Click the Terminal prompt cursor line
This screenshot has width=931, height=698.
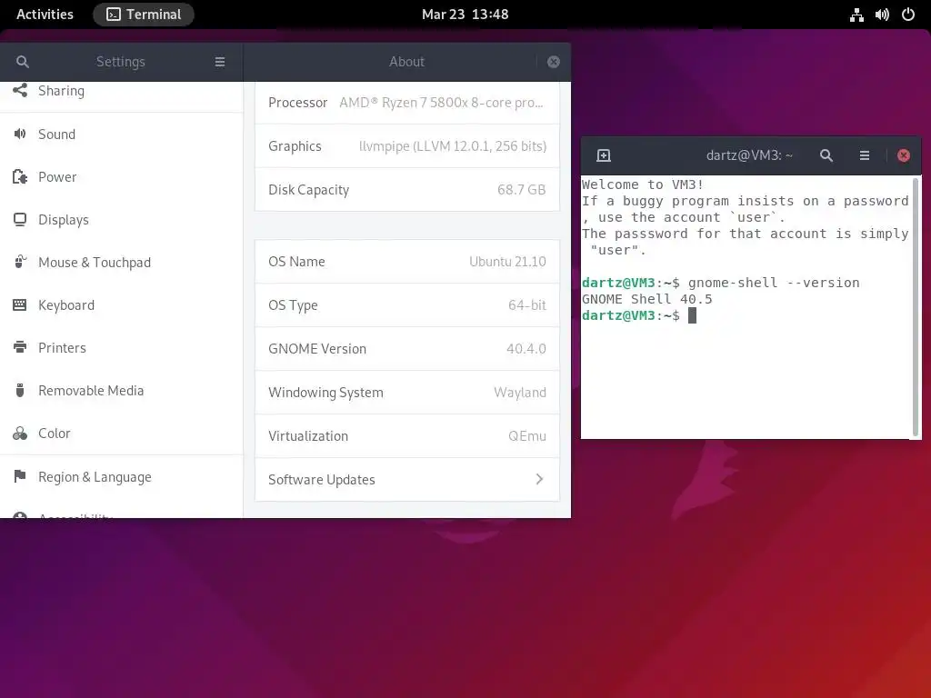pos(639,315)
